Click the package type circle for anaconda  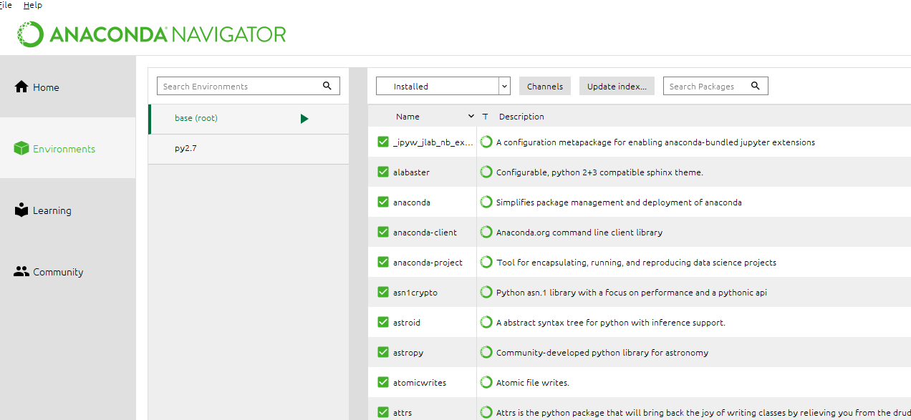(x=486, y=202)
